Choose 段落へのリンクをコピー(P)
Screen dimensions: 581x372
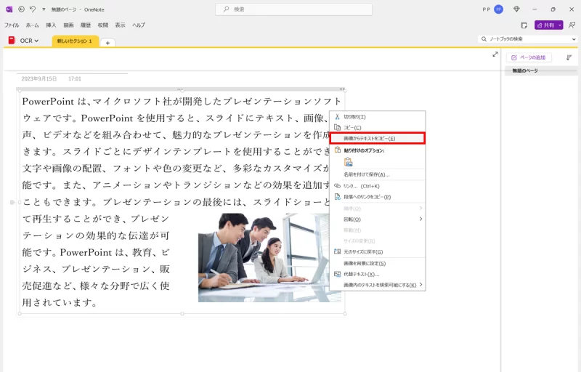point(377,197)
